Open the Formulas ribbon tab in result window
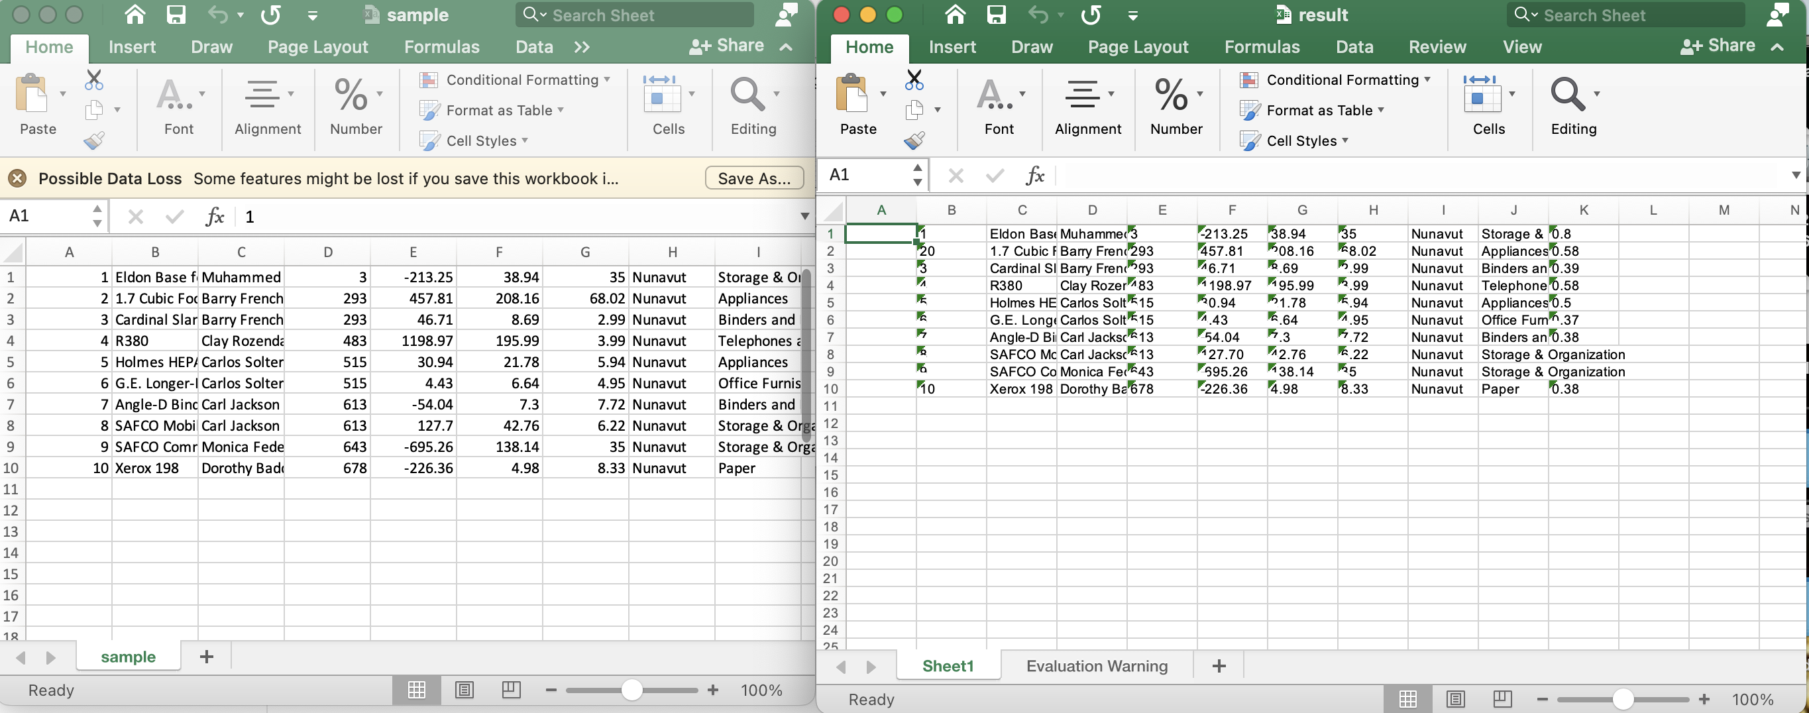The width and height of the screenshot is (1809, 713). [x=1262, y=46]
